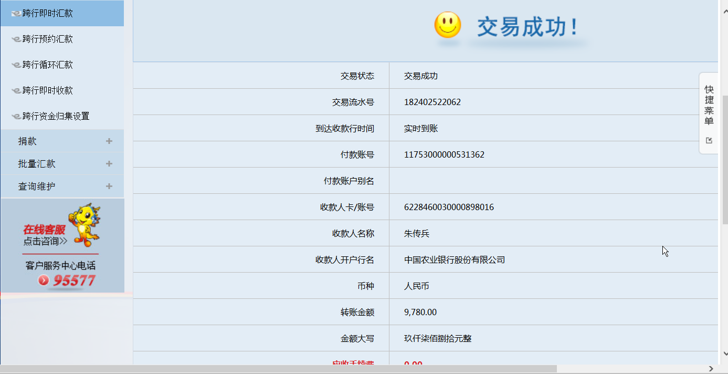Open 跨行即时汇款 menu item

(x=47, y=13)
